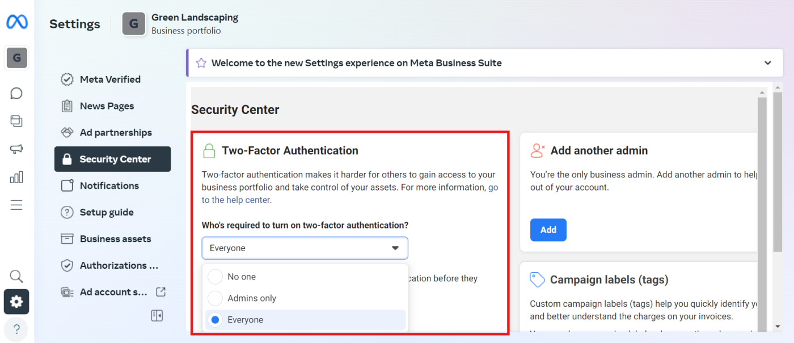Screen dimensions: 794x343
Task: Click the green lock Two-Factor icon
Action: coord(209,151)
